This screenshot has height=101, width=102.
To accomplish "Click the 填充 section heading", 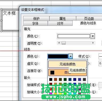I will [27, 29].
